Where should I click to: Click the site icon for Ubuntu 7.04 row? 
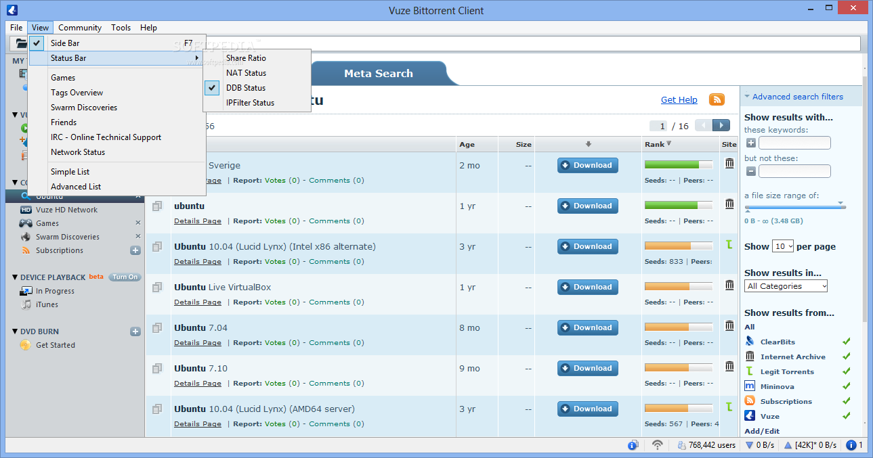[729, 325]
